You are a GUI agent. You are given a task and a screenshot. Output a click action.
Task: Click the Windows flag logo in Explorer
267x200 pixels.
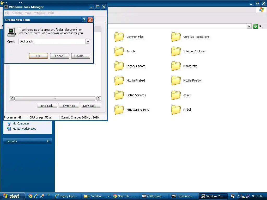coord(261,10)
